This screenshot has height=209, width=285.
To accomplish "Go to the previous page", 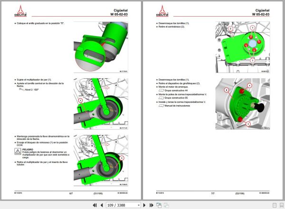I will click(x=102, y=205).
